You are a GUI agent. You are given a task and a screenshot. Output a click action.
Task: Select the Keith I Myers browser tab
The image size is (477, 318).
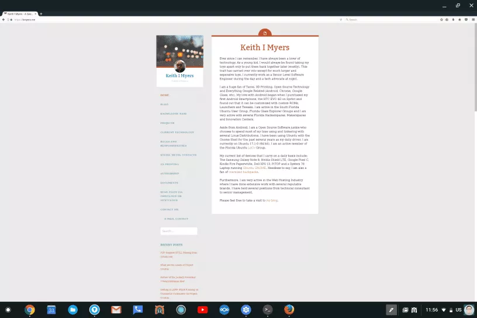tap(19, 13)
